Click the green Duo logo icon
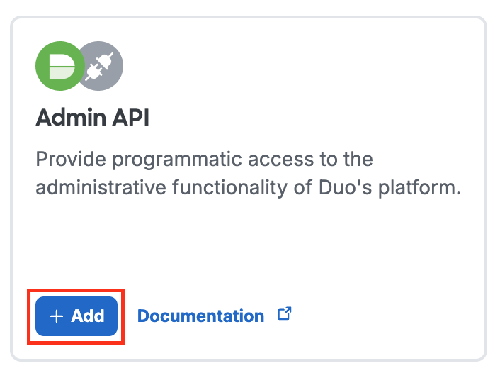This screenshot has width=500, height=373. click(60, 66)
